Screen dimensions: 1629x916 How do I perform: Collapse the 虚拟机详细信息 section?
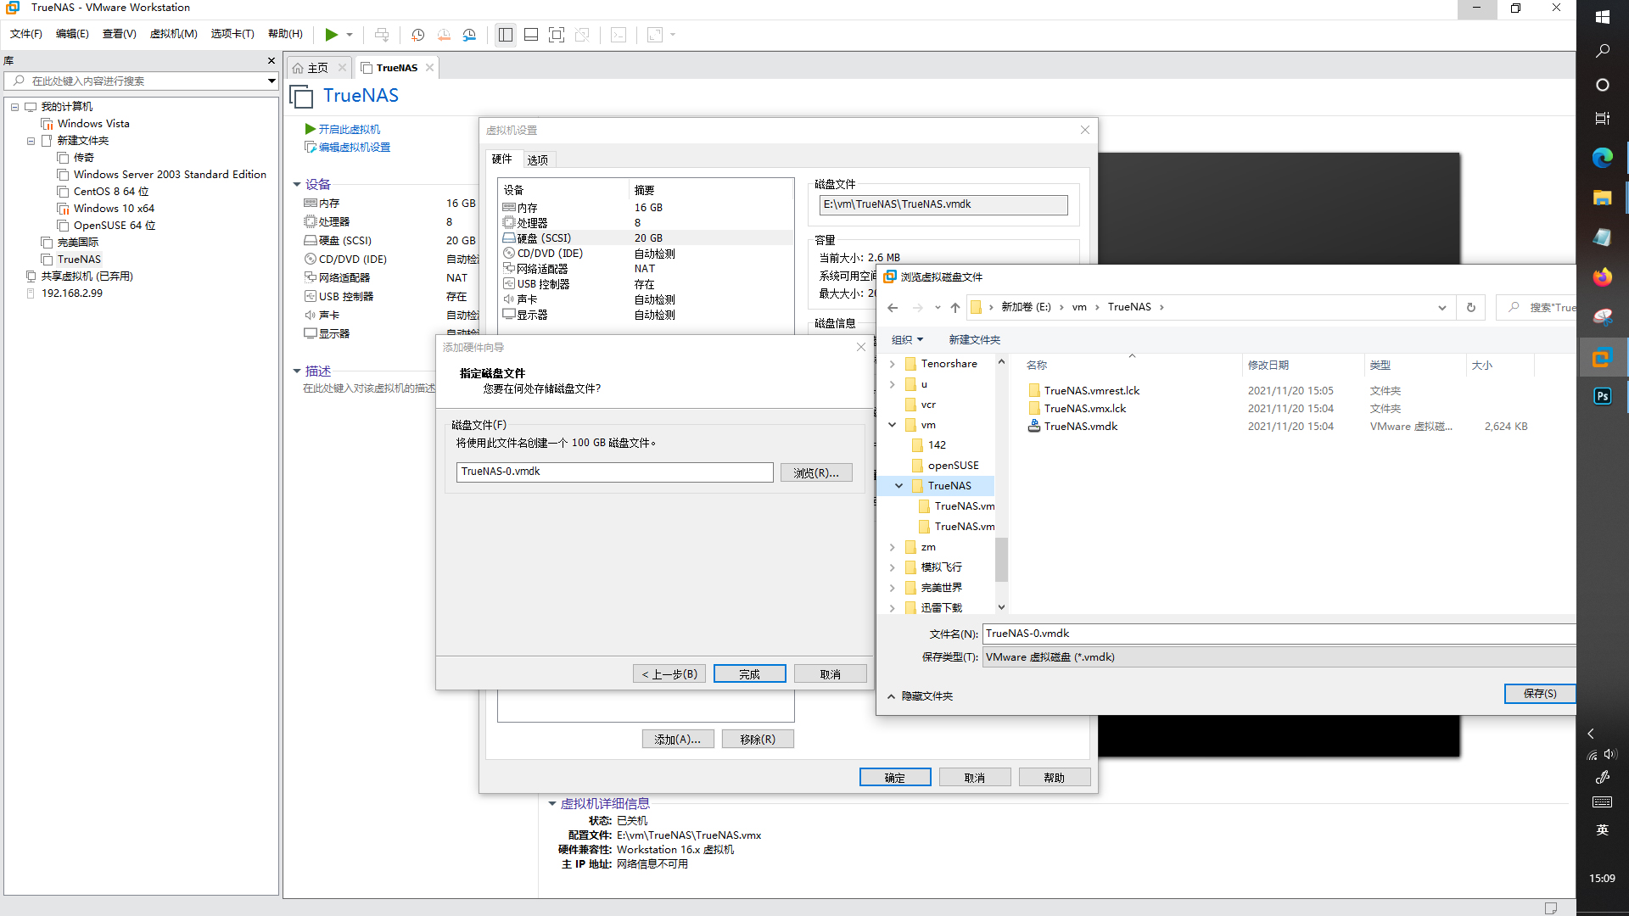click(552, 803)
